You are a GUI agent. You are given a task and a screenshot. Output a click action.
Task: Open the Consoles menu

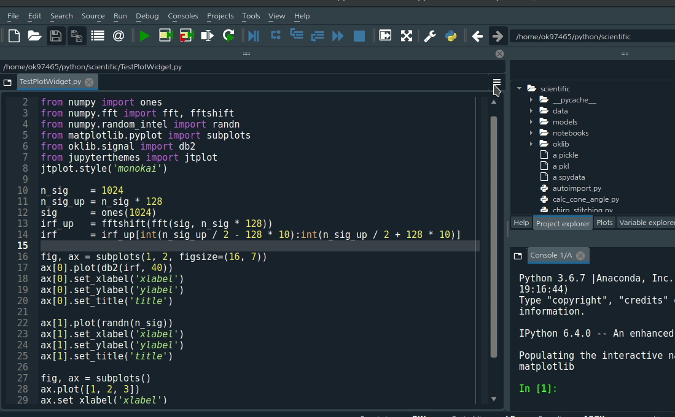(x=183, y=16)
